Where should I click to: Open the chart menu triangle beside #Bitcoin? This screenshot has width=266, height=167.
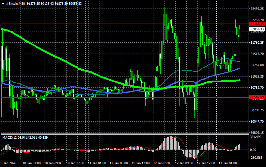point(3,4)
